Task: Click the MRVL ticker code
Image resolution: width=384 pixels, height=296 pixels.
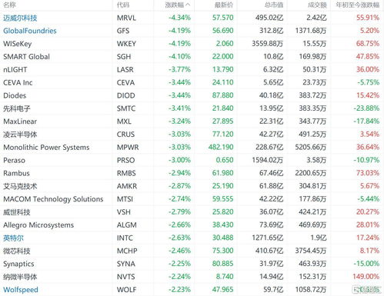Action: tap(126, 18)
